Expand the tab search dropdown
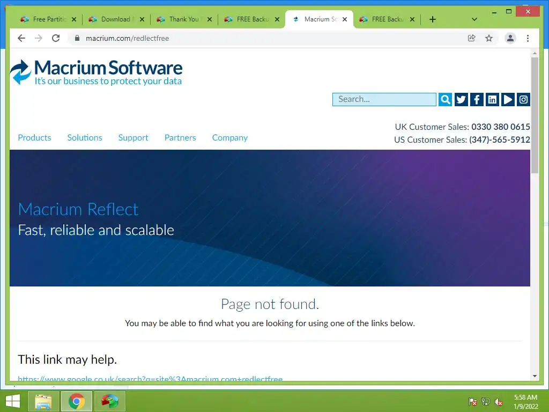The width and height of the screenshot is (549, 412). pos(474,19)
